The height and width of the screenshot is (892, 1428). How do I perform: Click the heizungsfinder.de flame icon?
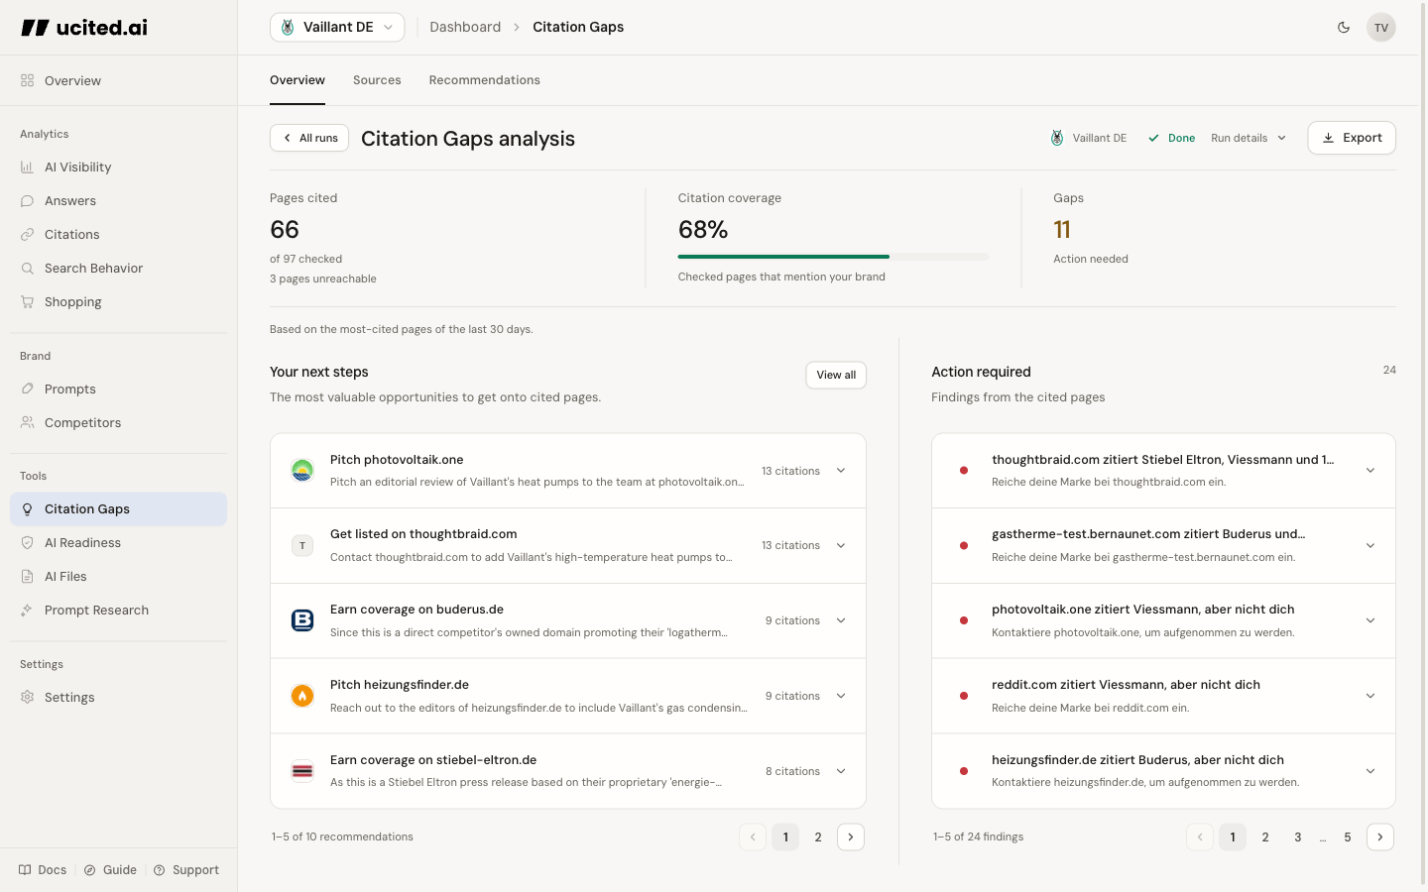tap(302, 696)
